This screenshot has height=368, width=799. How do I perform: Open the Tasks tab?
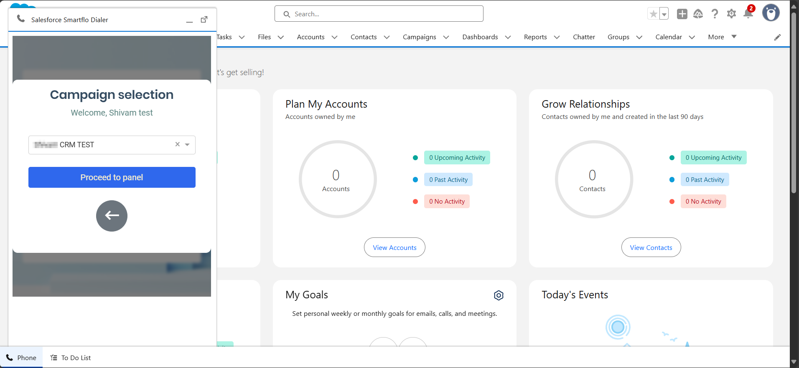tap(224, 37)
